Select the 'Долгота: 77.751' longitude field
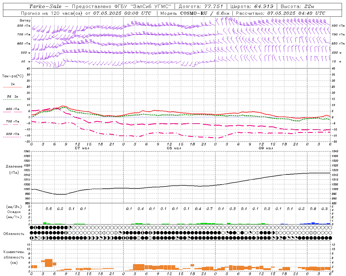 click(201, 6)
